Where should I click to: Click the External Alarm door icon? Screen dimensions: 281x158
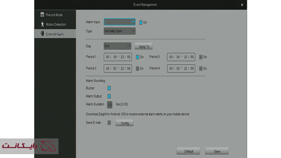(42, 34)
